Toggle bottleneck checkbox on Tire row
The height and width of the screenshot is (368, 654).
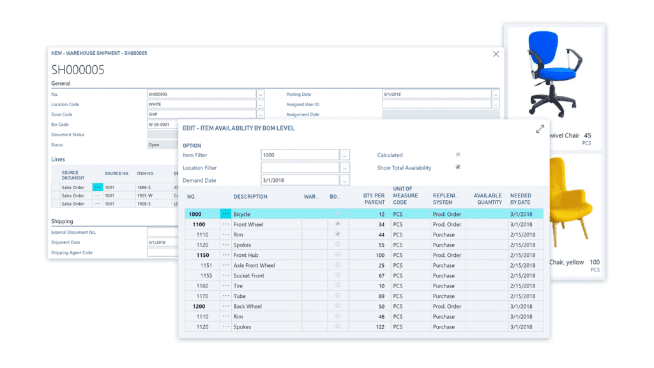coord(338,286)
